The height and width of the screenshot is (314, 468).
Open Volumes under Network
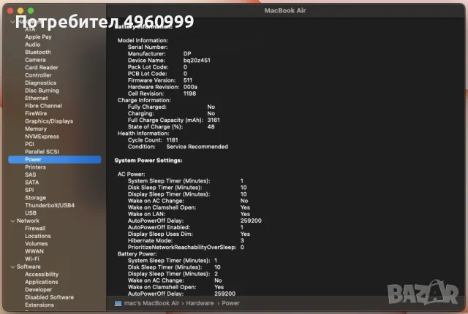tap(37, 244)
